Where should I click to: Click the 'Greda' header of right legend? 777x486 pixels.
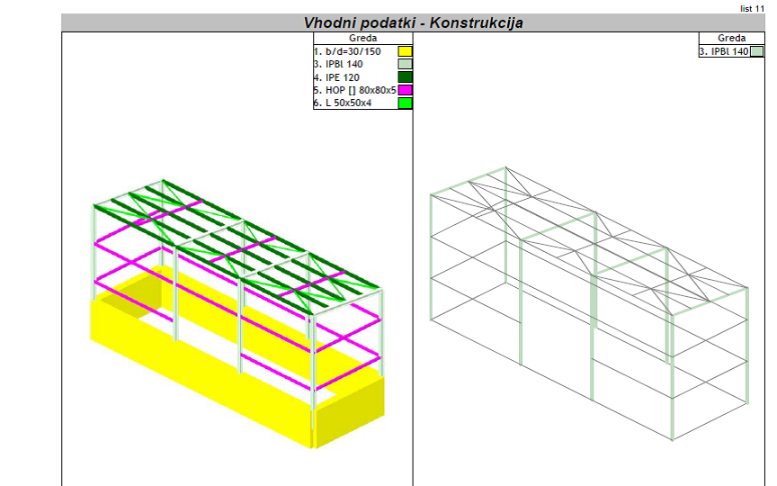point(731,39)
